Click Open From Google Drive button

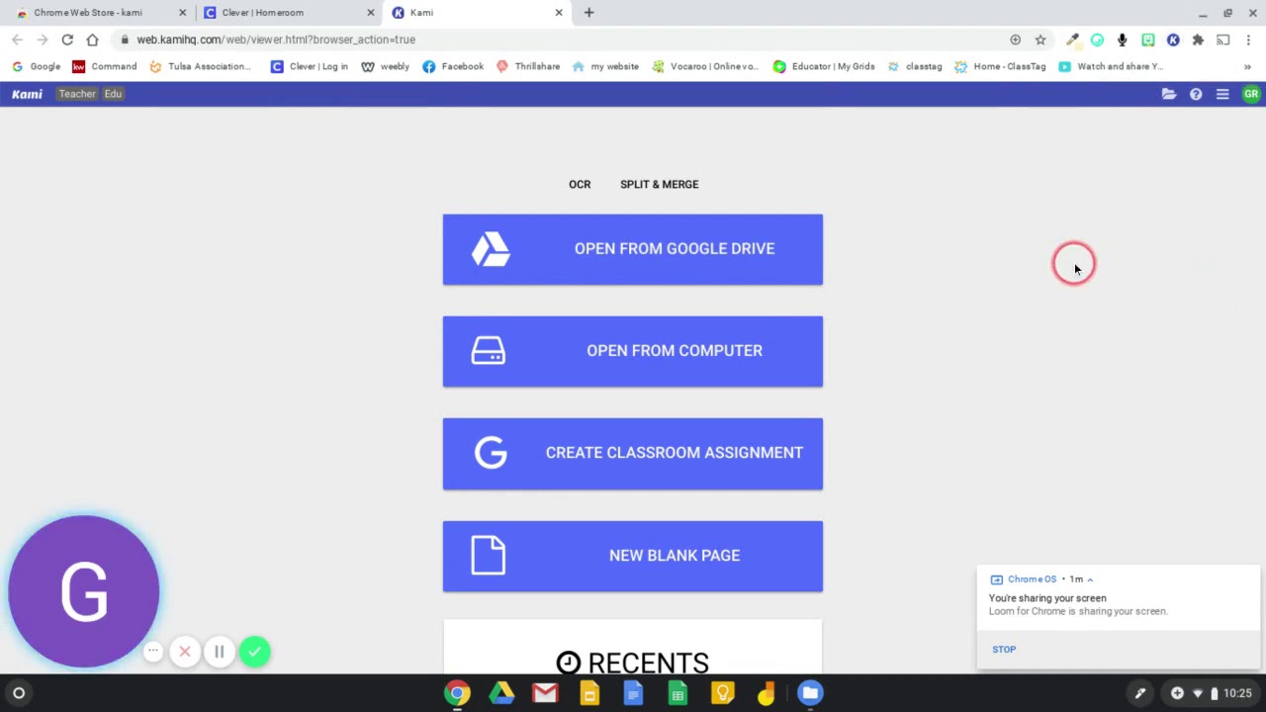tap(633, 249)
